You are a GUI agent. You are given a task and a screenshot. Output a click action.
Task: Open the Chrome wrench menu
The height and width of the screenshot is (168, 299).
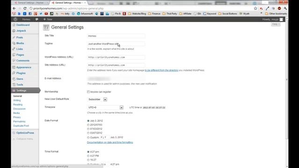[x=285, y=8]
